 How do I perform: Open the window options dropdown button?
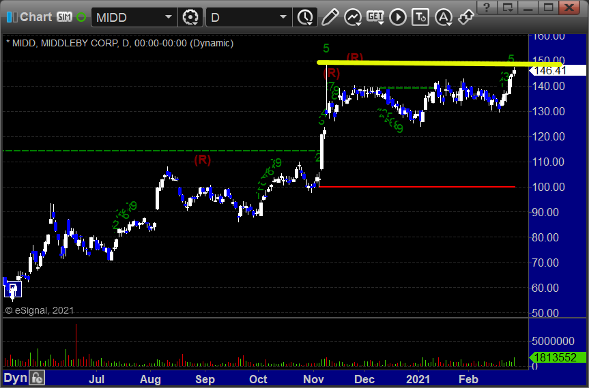click(508, 7)
